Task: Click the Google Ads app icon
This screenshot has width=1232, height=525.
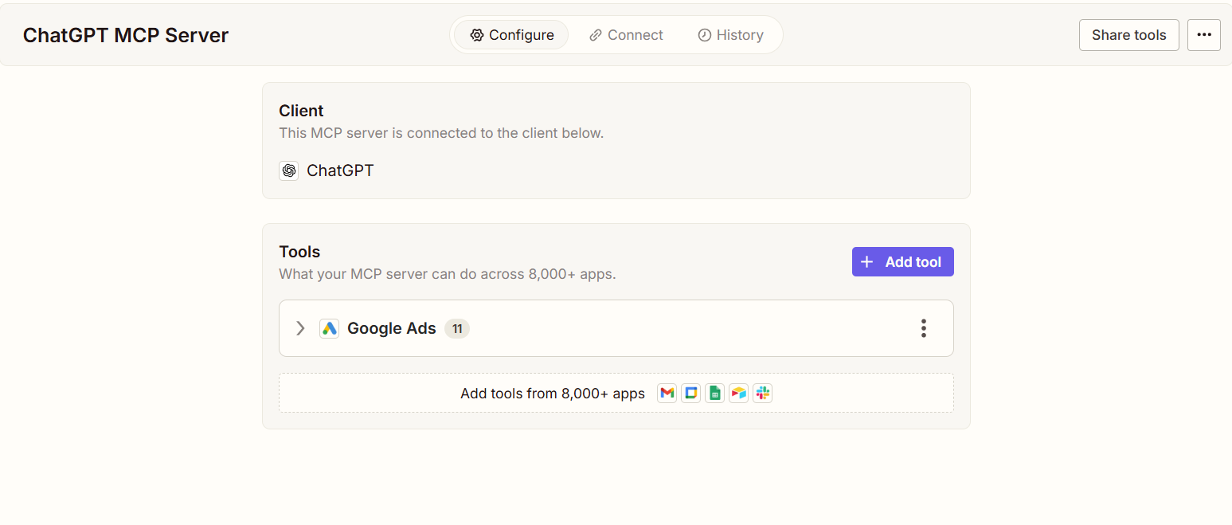Action: click(329, 327)
